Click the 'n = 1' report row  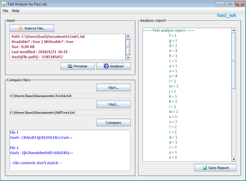[173, 71]
